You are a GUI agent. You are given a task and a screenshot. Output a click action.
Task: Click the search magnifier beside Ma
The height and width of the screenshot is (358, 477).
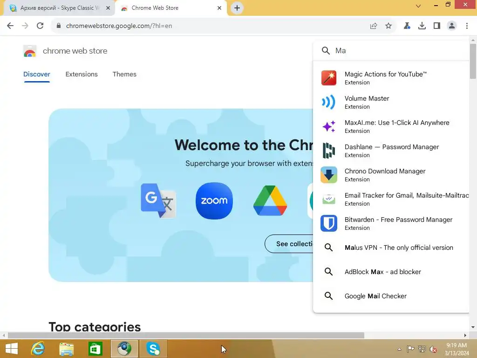point(326,50)
